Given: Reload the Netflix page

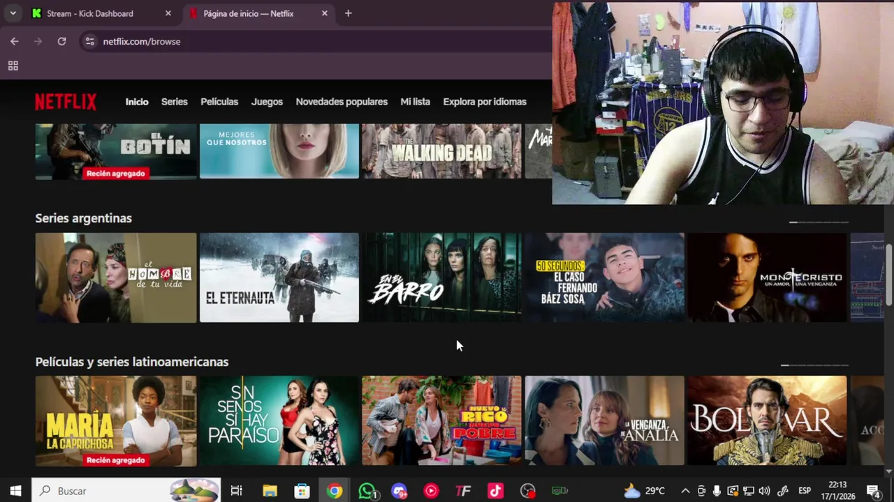Looking at the screenshot, I should tap(61, 41).
